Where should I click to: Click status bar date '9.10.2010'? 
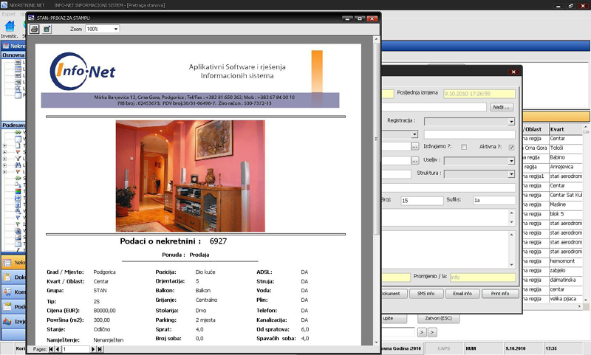[515, 348]
